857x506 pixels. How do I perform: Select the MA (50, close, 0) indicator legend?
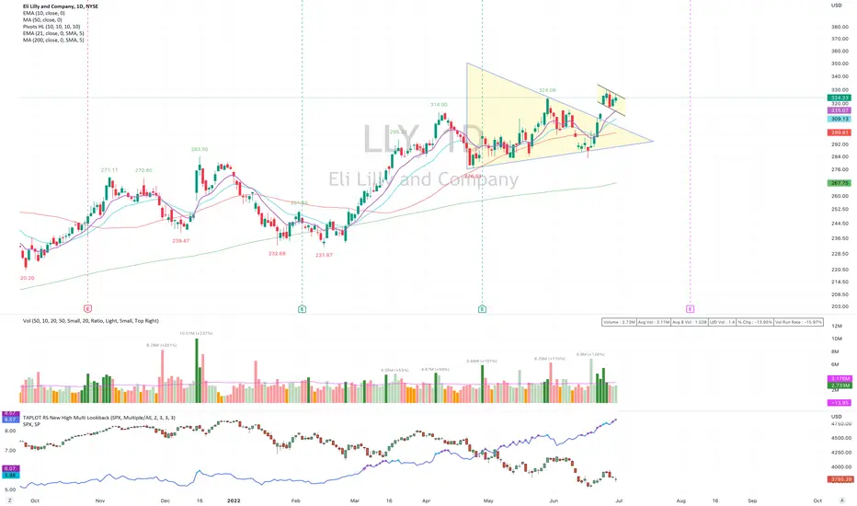coord(42,19)
